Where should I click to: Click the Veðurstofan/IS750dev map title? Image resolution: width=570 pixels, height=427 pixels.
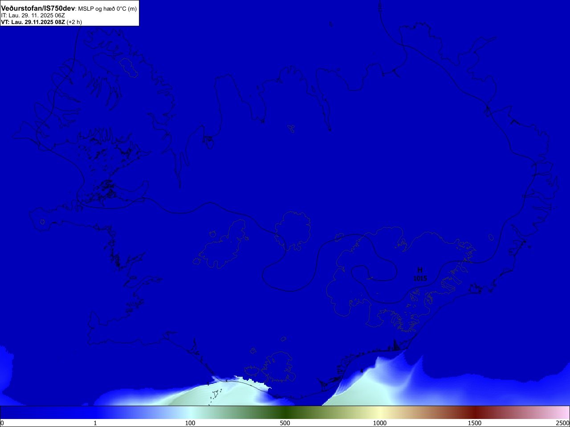(x=69, y=8)
